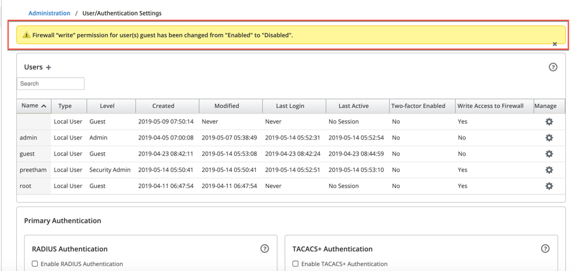
Task: Dismiss the yellow firewall warning banner
Action: [555, 44]
